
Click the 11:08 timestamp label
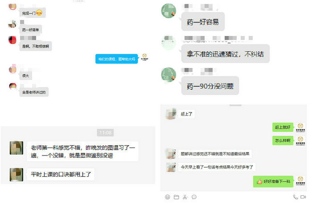click(x=105, y=133)
